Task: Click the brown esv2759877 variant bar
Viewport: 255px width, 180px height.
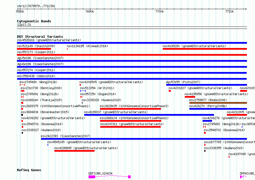Action: point(218,103)
